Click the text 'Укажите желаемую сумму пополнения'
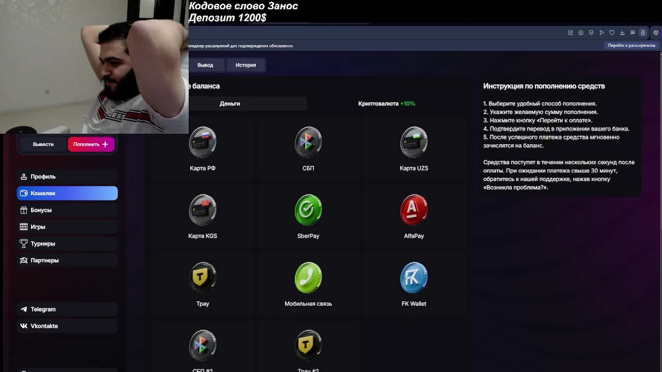Viewport: 662px width, 372px height. [x=543, y=112]
